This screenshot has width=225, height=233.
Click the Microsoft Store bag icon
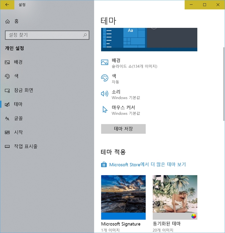[104, 165]
